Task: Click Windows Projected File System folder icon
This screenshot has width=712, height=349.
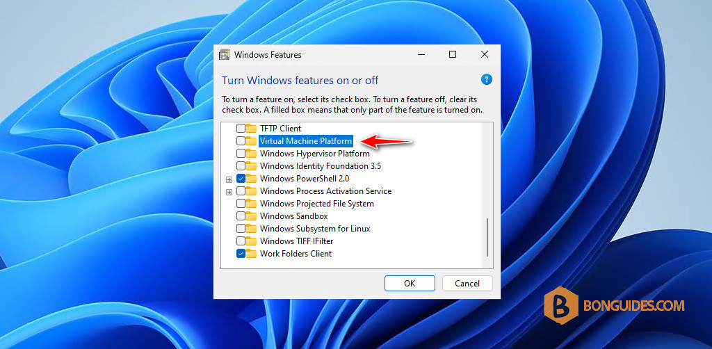Action: [x=251, y=203]
